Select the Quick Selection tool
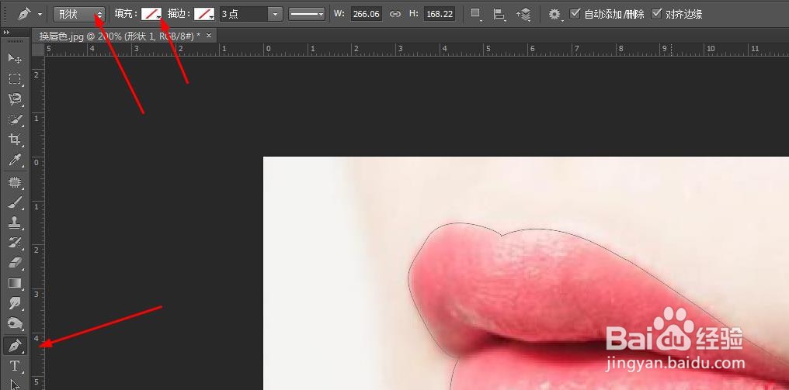 [15, 119]
